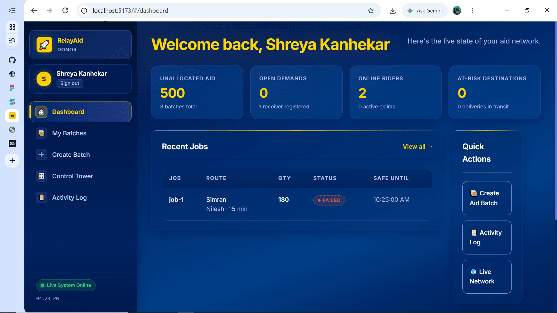Click the Activity Log scroll icon
The height and width of the screenshot is (313, 557).
[41, 198]
